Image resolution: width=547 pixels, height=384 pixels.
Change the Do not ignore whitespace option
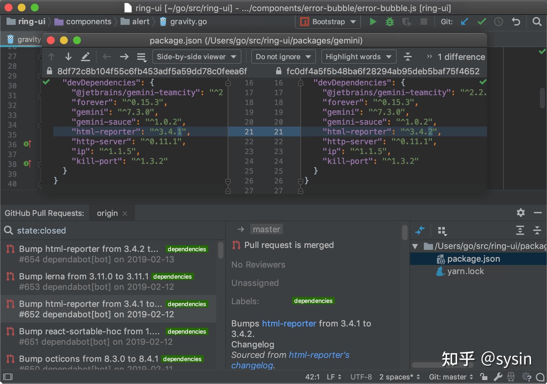tap(283, 56)
